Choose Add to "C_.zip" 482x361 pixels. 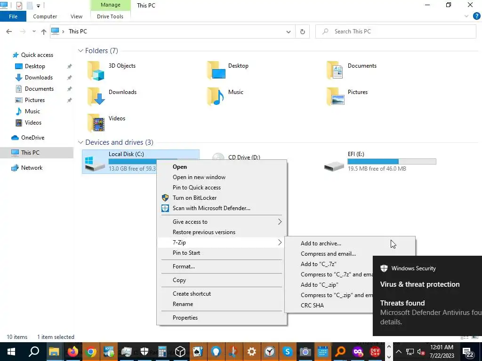click(320, 285)
